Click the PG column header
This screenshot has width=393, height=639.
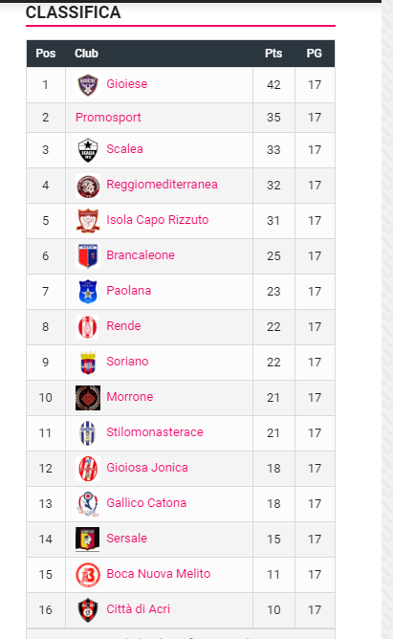click(315, 54)
